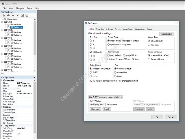This screenshot has height=139, width=185.
Task: Click the new connection toolbar icon
Action: tap(4, 15)
